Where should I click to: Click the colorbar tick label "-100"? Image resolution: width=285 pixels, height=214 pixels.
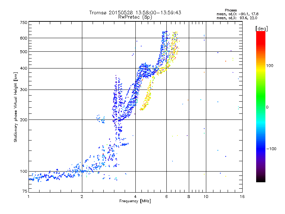coord(271,149)
